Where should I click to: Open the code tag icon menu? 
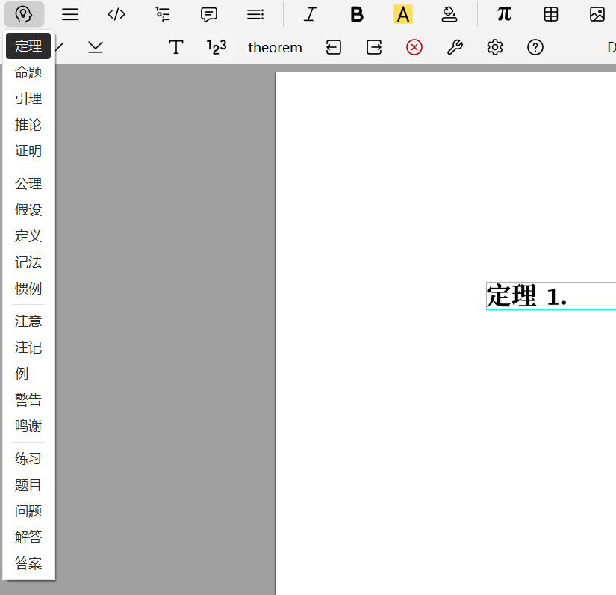point(116,14)
